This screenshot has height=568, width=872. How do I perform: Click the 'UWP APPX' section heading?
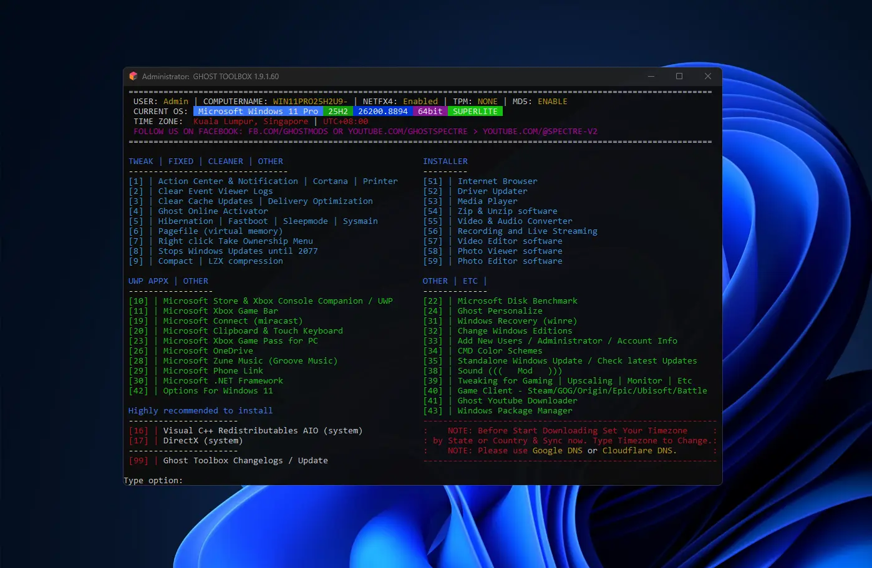point(148,281)
